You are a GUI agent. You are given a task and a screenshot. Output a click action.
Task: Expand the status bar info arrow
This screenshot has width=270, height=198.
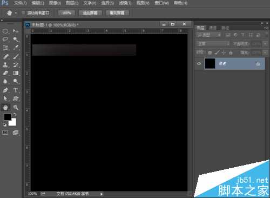(x=102, y=194)
